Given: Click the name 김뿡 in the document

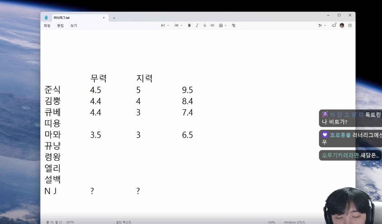Looking at the screenshot, I should (52, 101).
